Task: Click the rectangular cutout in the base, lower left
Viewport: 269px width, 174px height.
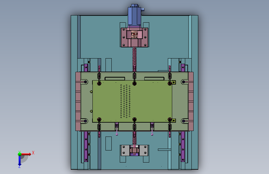Action: point(109,144)
